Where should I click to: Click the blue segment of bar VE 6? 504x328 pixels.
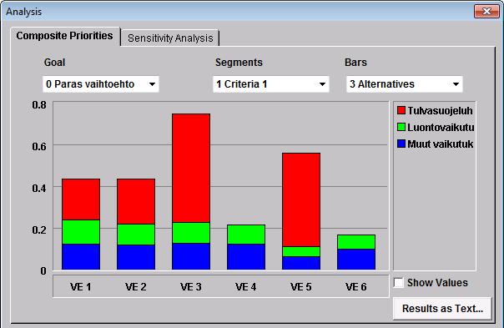pyautogui.click(x=356, y=260)
